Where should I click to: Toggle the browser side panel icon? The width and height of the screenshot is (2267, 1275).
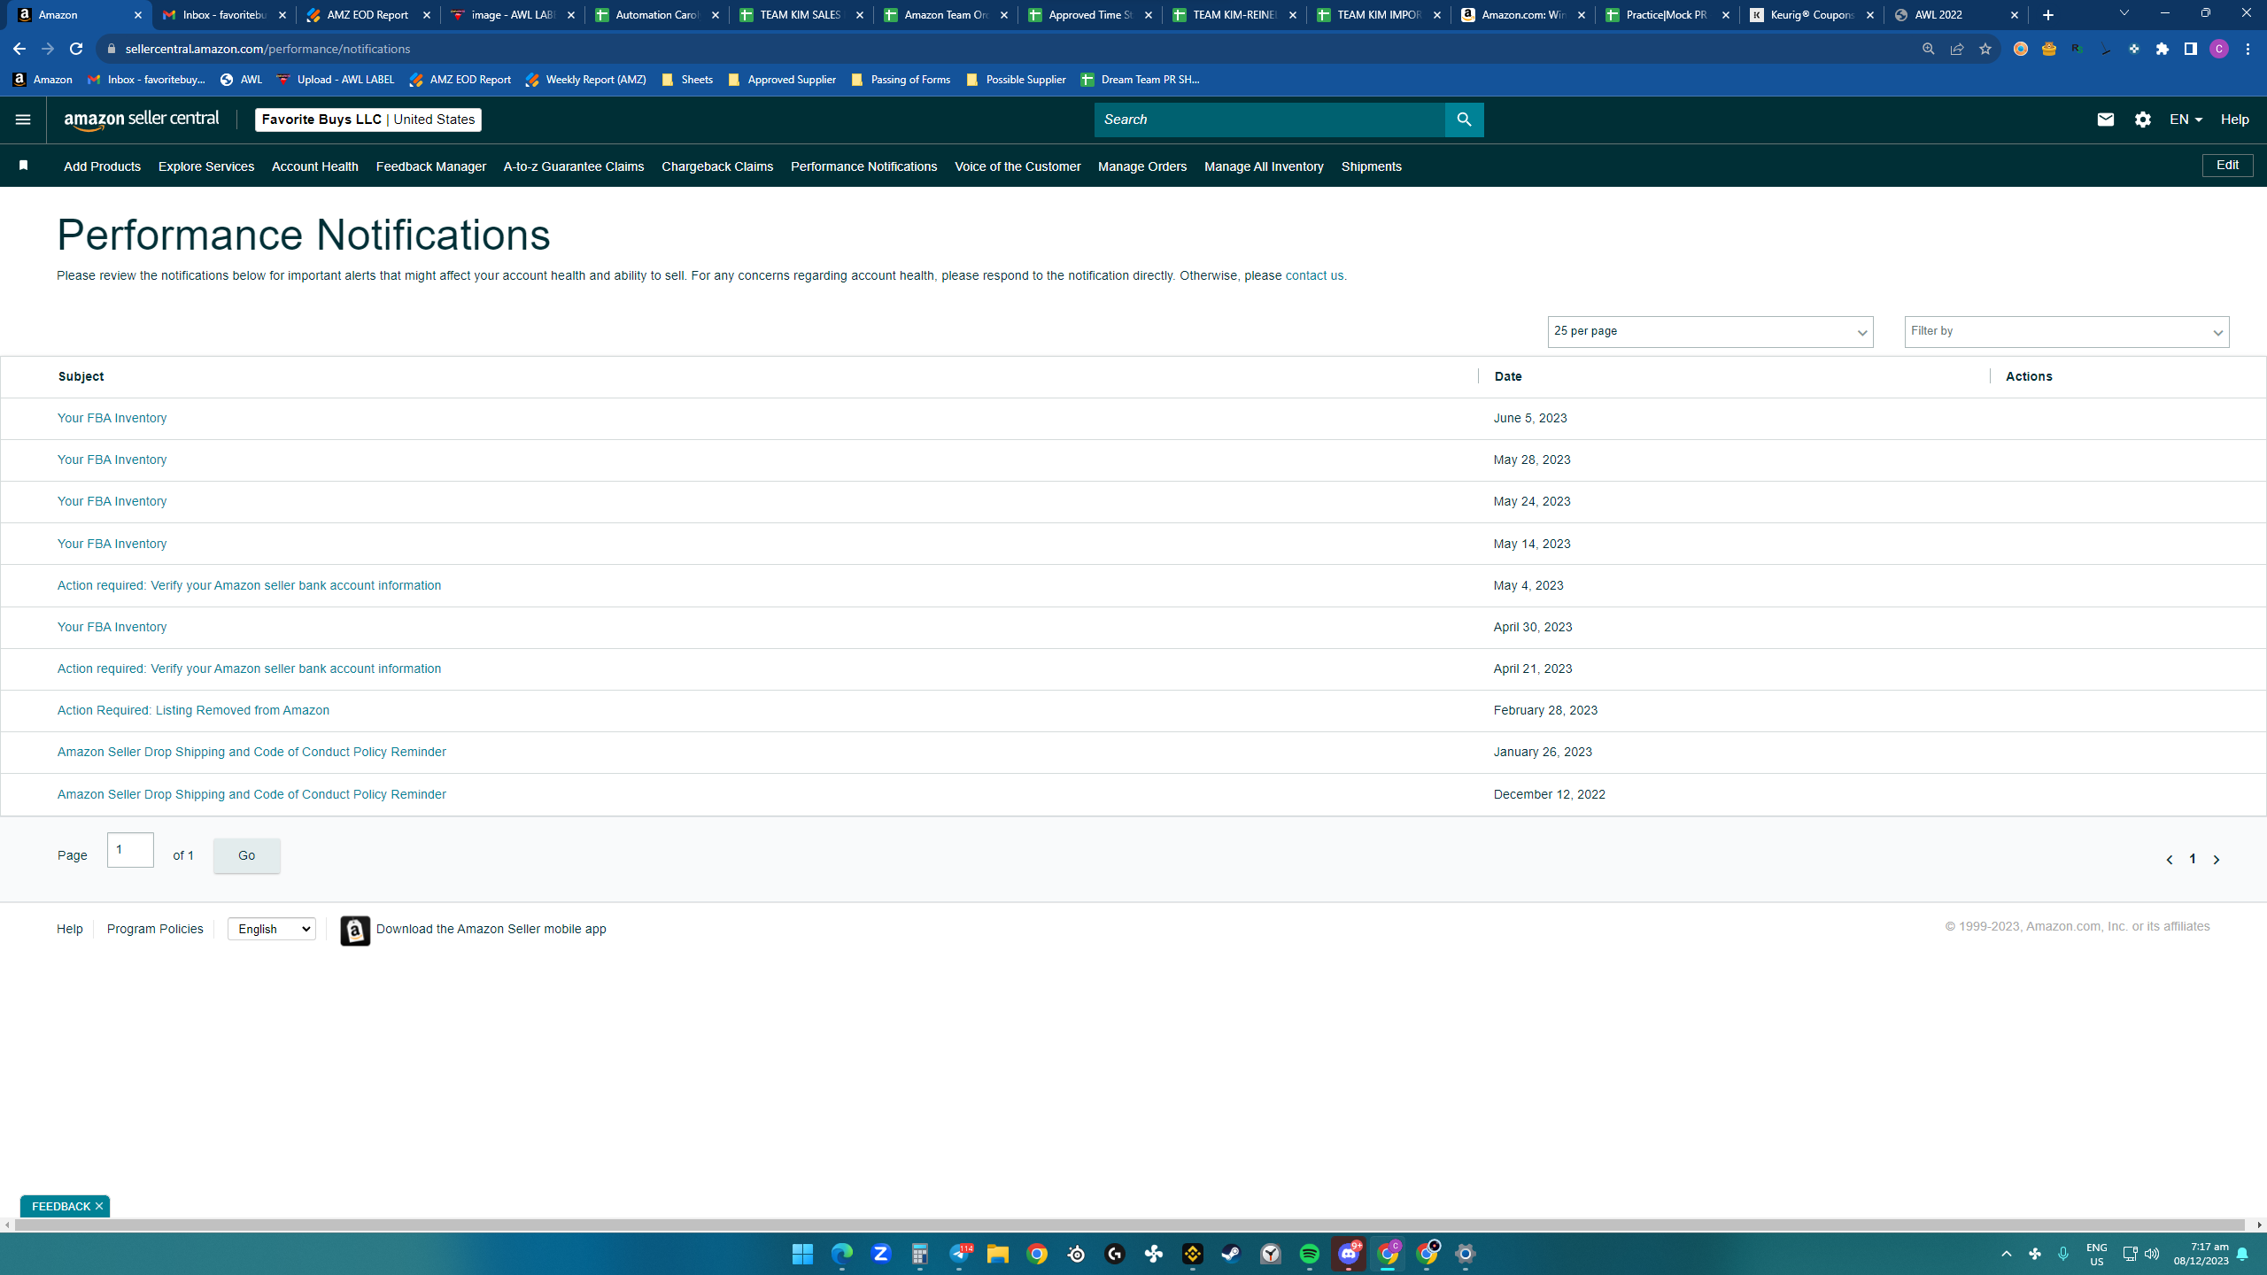pyautogui.click(x=2191, y=49)
